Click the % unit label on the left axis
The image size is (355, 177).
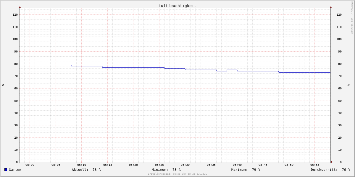pos(3,85)
